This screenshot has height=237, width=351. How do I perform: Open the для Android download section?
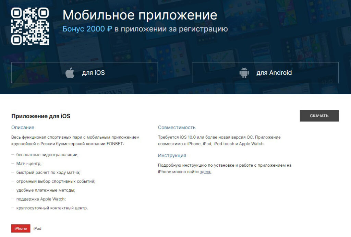tap(265, 73)
